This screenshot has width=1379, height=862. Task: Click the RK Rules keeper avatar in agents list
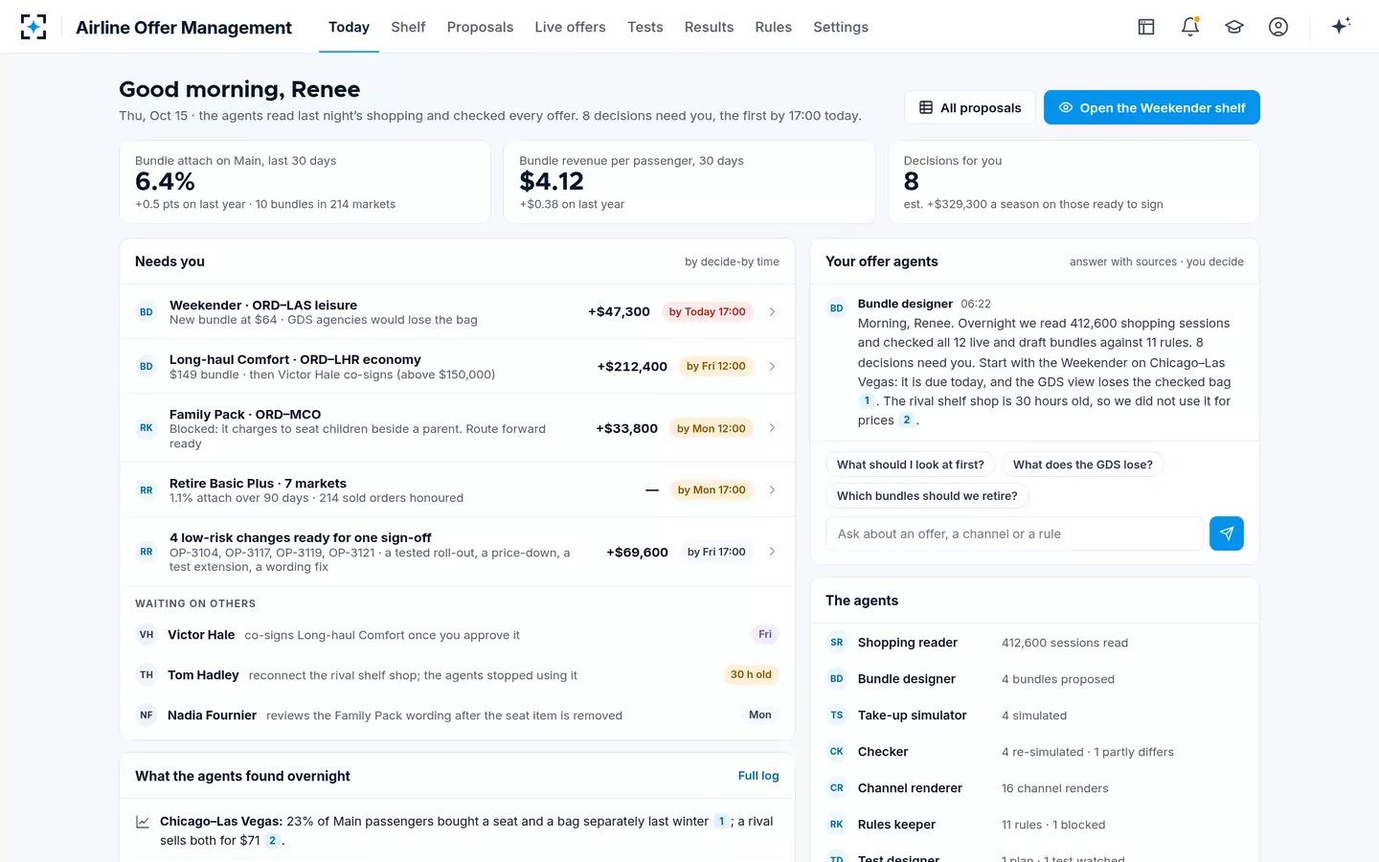pos(837,825)
